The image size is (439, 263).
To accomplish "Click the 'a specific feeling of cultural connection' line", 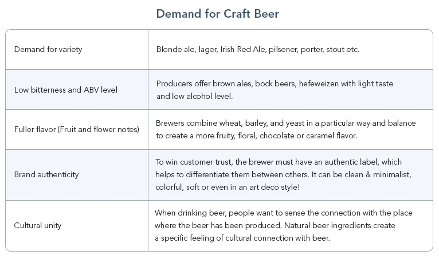I will point(242,238).
